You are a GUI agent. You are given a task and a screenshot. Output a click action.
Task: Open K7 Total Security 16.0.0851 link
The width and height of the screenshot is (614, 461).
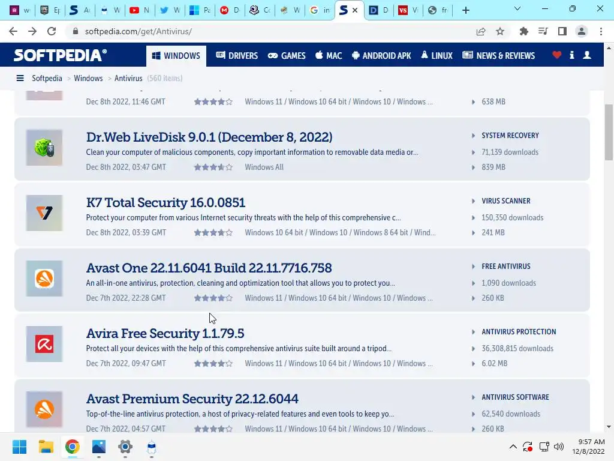click(x=165, y=203)
